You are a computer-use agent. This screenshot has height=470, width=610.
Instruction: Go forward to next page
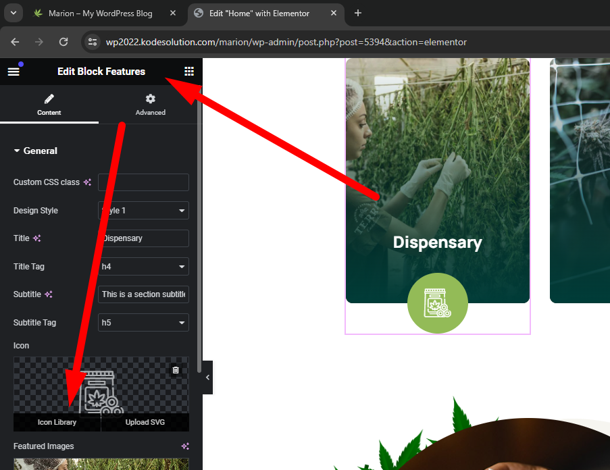point(39,42)
